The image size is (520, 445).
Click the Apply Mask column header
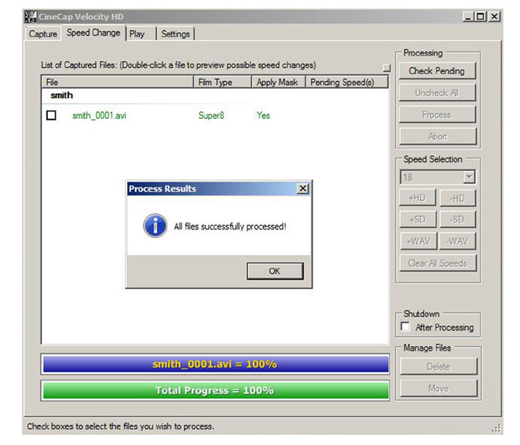tap(279, 82)
